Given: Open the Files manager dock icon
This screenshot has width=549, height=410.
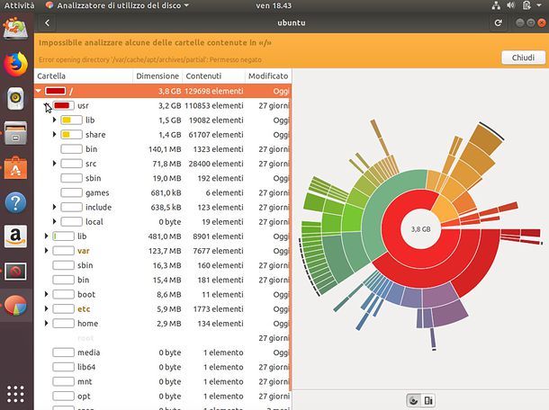Looking at the screenshot, I should 15,133.
